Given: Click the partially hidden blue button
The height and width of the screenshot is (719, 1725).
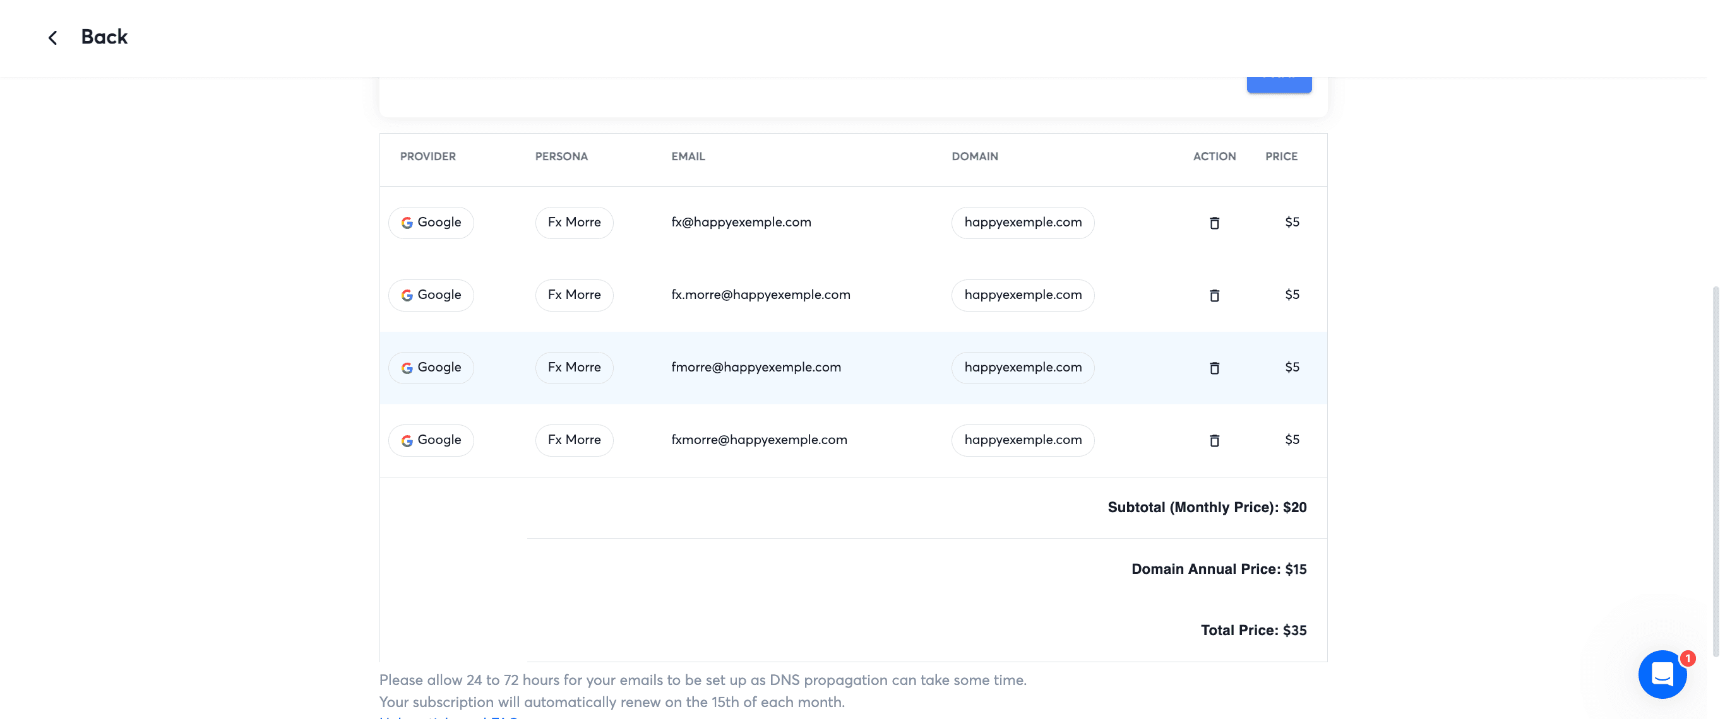Looking at the screenshot, I should (1279, 85).
